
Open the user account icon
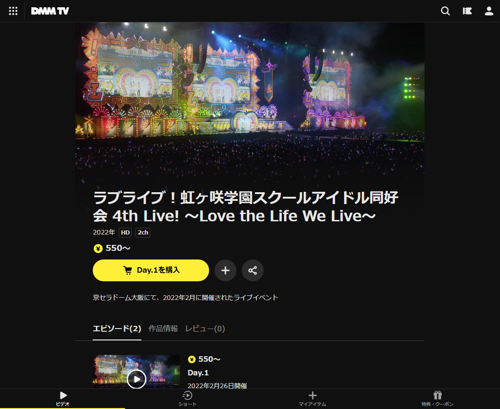[489, 11]
